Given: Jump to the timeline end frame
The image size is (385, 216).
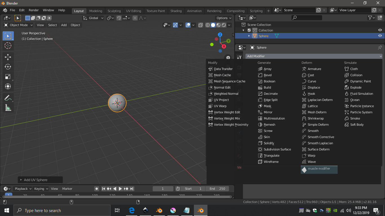Looking at the screenshot, I should pyautogui.click(x=132, y=189).
